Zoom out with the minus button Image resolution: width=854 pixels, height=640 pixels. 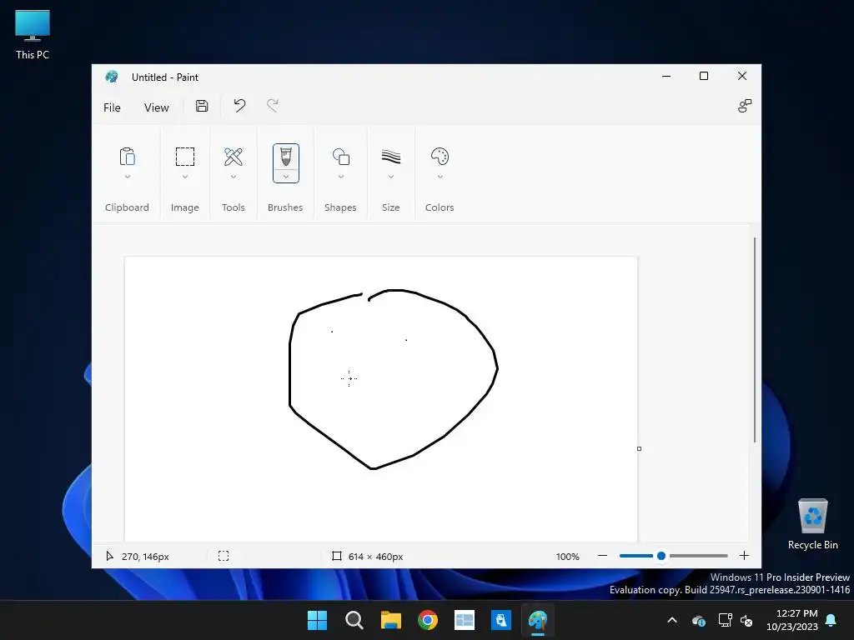click(x=602, y=556)
